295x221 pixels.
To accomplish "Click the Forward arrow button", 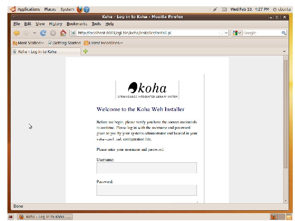I will point(26,33).
